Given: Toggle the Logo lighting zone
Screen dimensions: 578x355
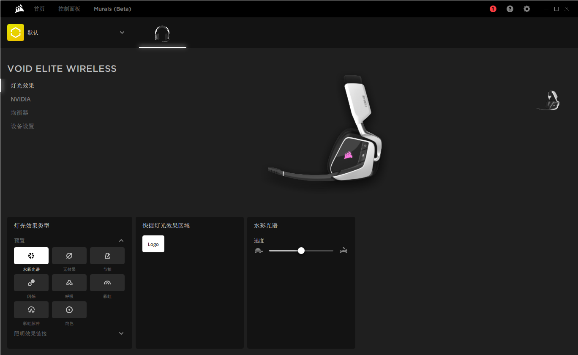Looking at the screenshot, I should pos(153,244).
